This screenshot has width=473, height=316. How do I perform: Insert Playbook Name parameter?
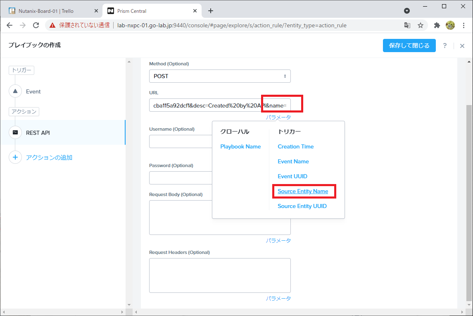[240, 146]
